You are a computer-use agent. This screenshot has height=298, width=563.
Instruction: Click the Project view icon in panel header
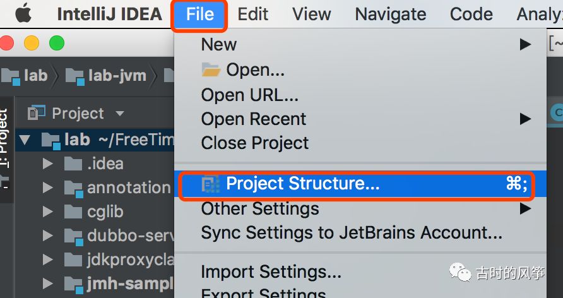[x=37, y=114]
